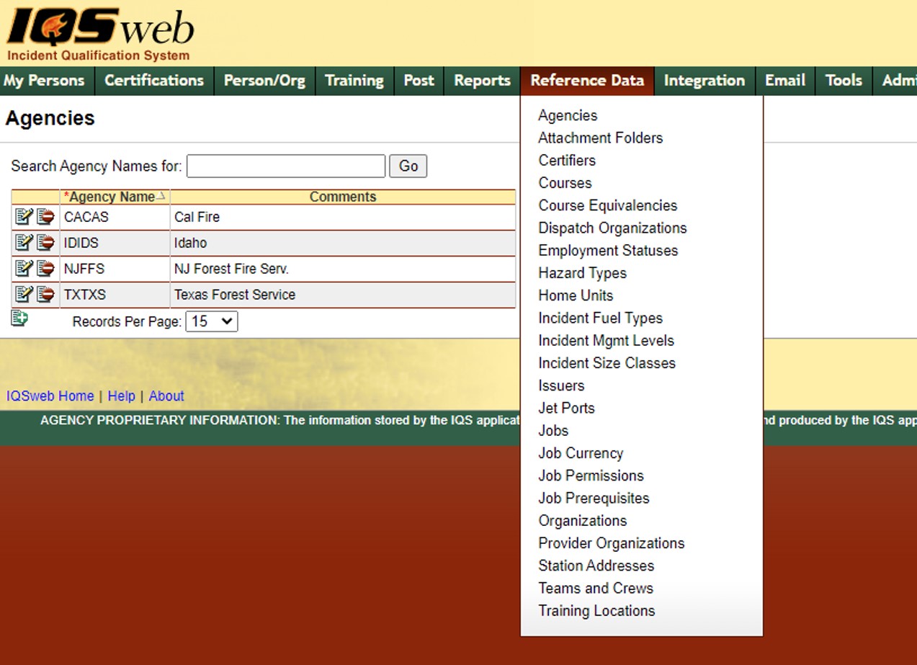
Task: Click the NJ Forest Fire Serv. cell
Action: [343, 269]
